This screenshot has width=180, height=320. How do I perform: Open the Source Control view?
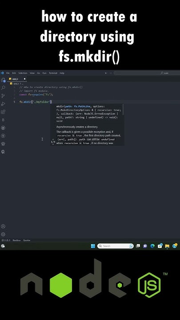point(3,96)
